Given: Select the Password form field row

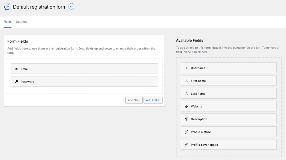Looking at the screenshot, I should [84, 81].
